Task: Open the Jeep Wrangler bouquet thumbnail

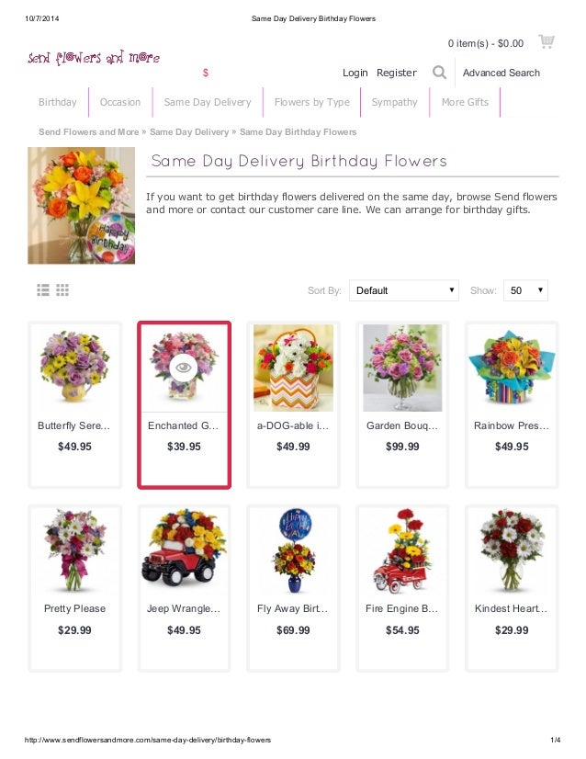Action: tap(184, 550)
